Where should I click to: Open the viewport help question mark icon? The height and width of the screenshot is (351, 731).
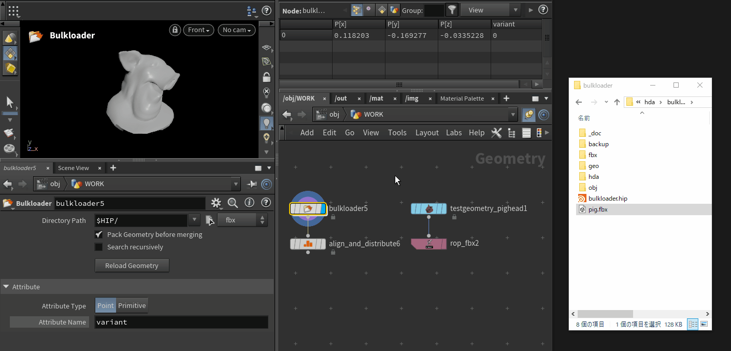[266, 10]
